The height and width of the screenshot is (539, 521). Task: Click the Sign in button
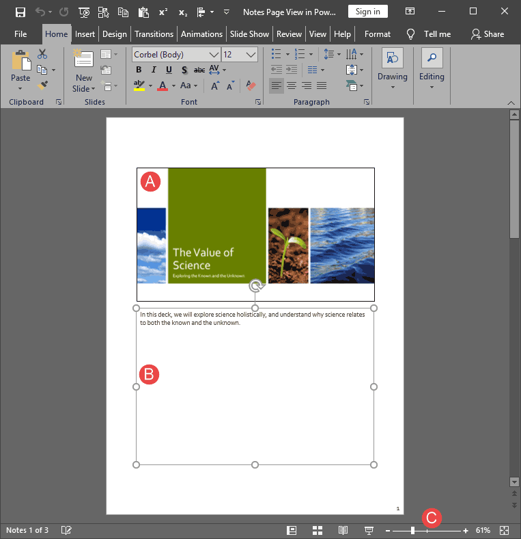(x=368, y=12)
